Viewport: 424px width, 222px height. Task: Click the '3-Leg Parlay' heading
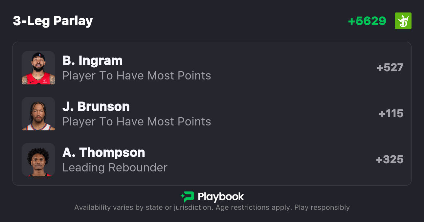coord(53,21)
